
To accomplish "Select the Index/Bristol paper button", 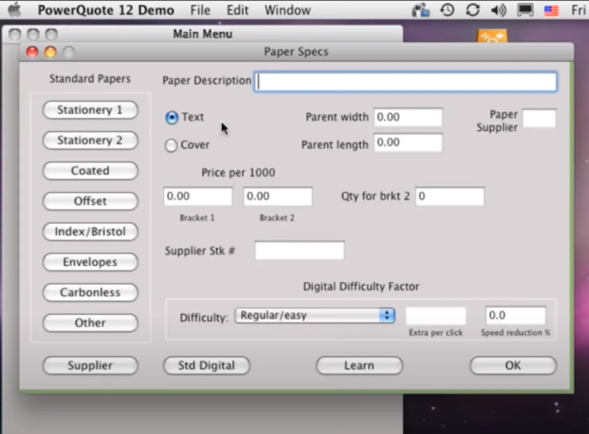I will (x=90, y=232).
